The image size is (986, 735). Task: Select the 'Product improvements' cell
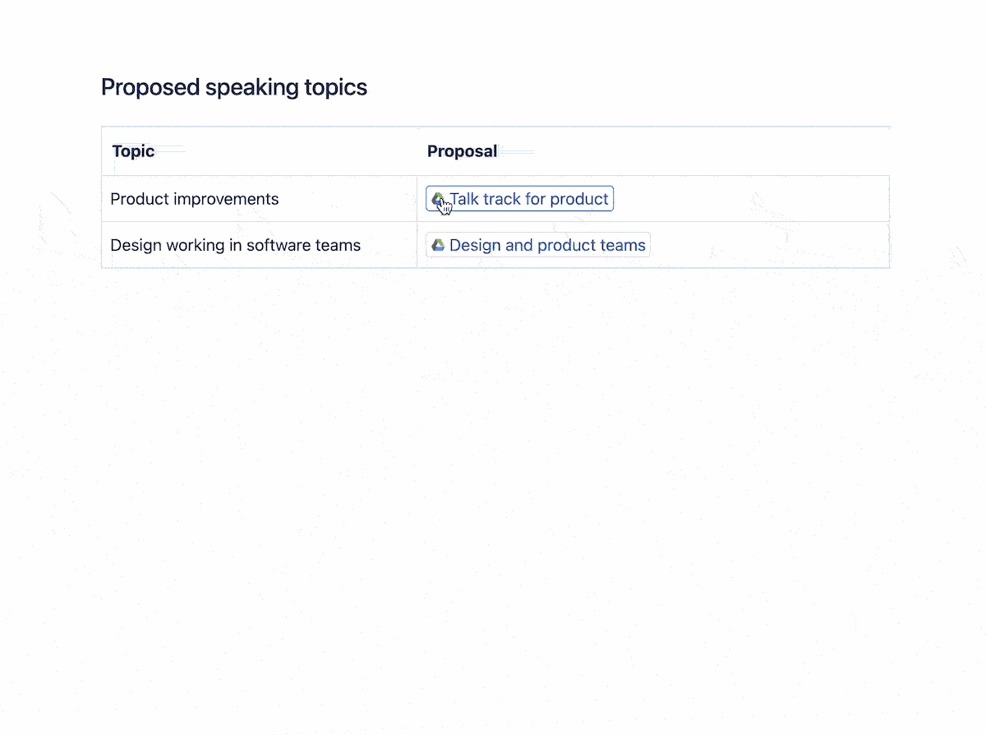260,199
